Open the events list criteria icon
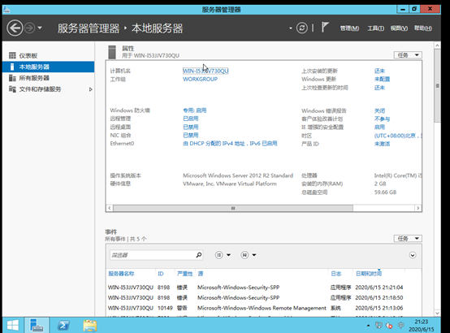 pos(219,255)
